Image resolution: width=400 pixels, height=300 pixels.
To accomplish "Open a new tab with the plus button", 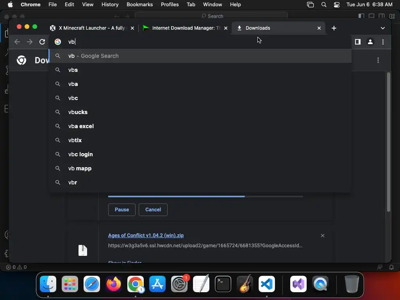I will point(334,28).
